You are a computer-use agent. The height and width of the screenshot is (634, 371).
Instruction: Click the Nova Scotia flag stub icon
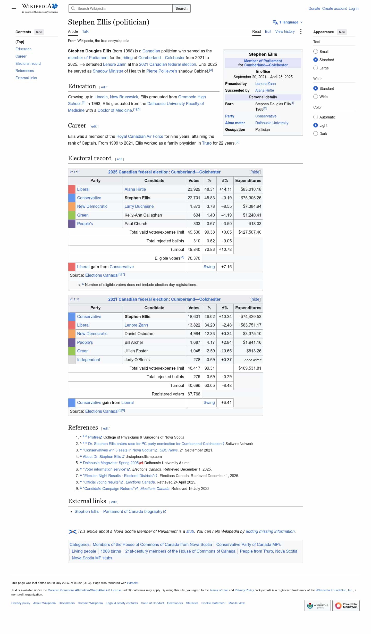72,532
